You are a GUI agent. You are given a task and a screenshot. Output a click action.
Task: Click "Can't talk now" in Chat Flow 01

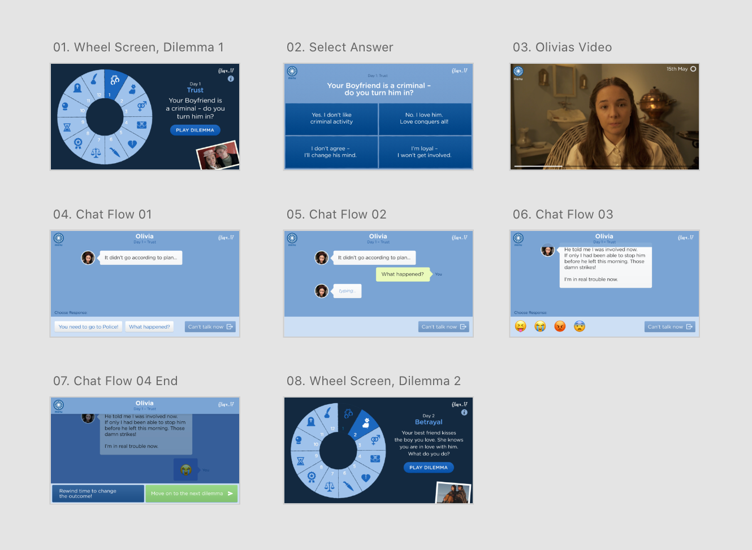[210, 326]
